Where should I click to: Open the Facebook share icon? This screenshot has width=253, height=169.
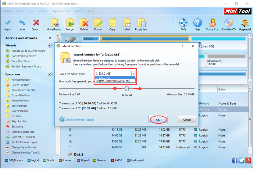(235, 160)
